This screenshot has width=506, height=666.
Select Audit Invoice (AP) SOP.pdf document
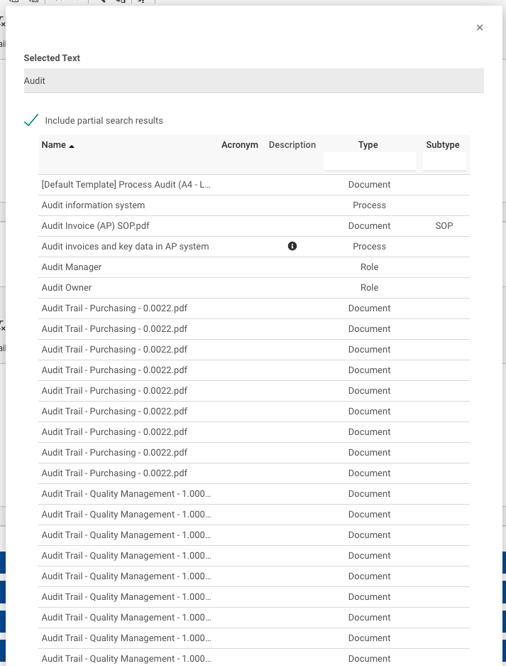coord(96,226)
